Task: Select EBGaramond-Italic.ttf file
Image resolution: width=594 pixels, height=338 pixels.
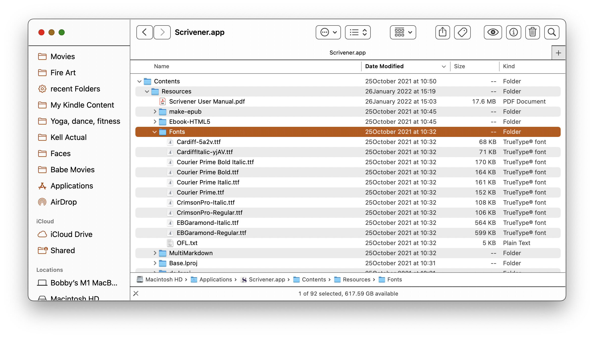Action: click(348, 223)
